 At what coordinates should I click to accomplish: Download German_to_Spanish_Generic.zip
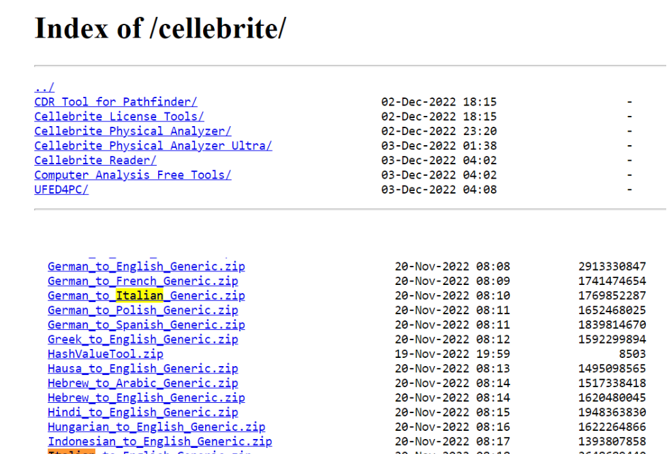[146, 324]
